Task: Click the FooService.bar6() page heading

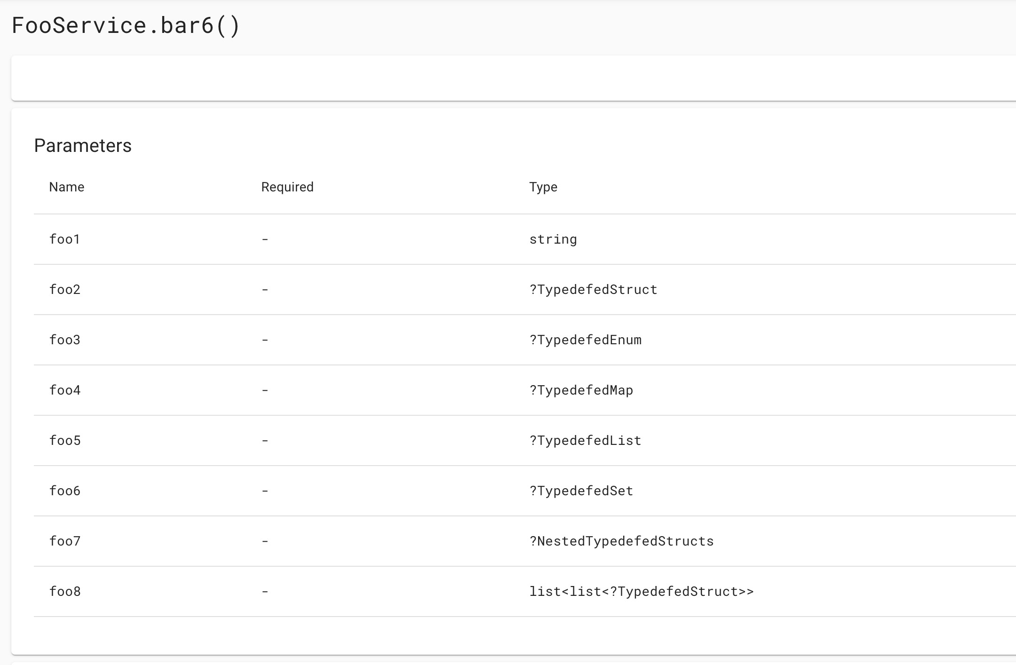Action: (126, 25)
